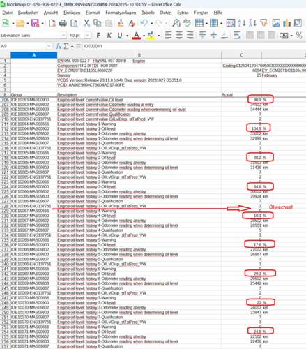Viewport: 306px width, 349px height.
Task: Toggle center horizontally alignment
Action: pyautogui.click(x=179, y=36)
